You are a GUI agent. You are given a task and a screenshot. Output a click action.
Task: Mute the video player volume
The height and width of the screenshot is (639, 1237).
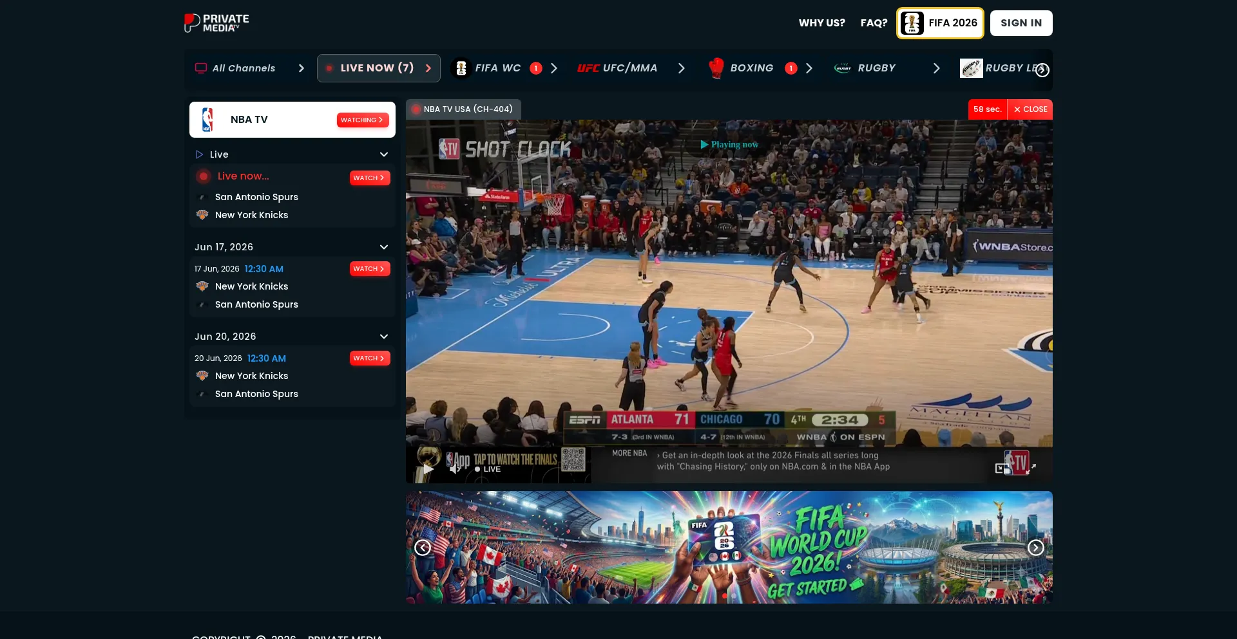coord(455,469)
